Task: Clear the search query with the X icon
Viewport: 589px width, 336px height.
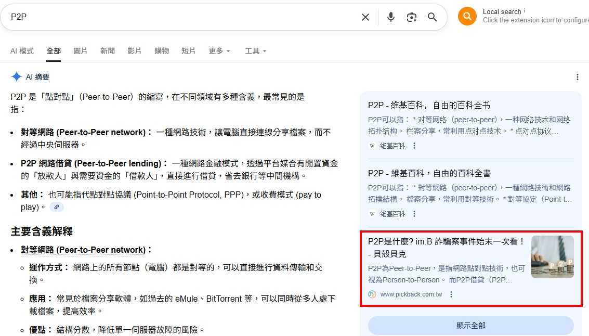Action: 365,17
